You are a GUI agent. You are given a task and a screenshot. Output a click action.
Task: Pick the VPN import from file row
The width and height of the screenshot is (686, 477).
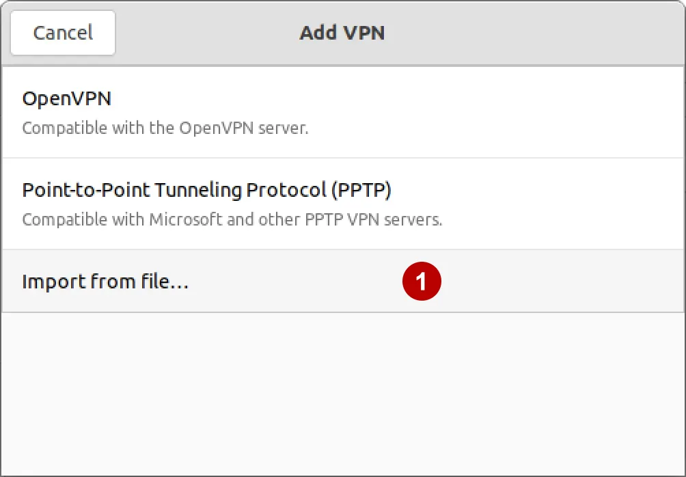click(x=273, y=281)
